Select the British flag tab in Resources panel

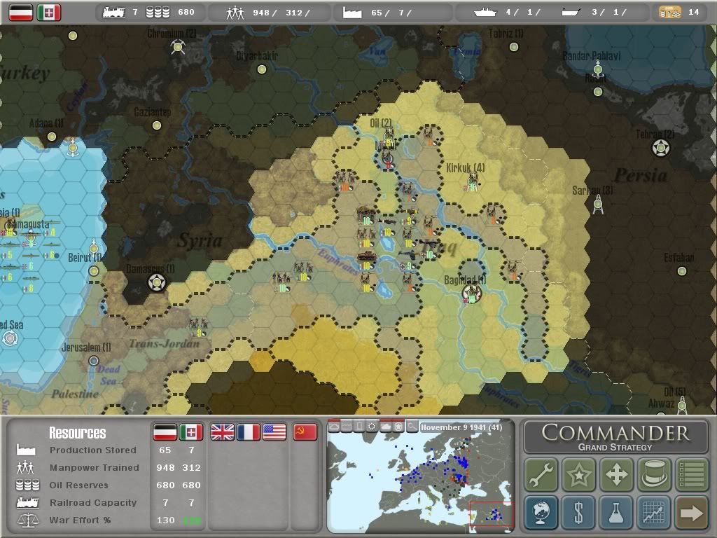coord(222,432)
